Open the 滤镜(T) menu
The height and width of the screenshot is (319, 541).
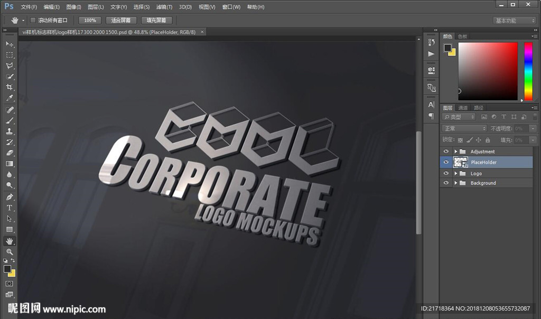[x=164, y=7]
